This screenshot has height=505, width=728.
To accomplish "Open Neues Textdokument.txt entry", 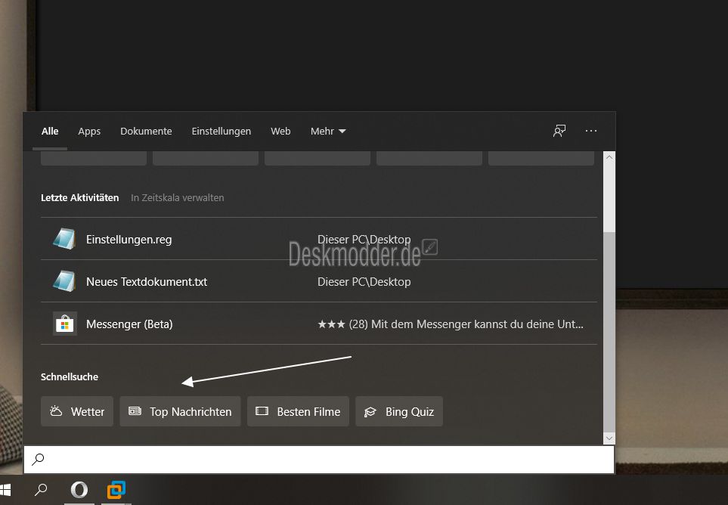I will [x=319, y=281].
